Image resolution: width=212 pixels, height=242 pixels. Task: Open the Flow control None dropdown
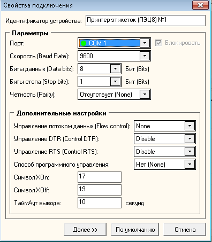pyautogui.click(x=190, y=126)
